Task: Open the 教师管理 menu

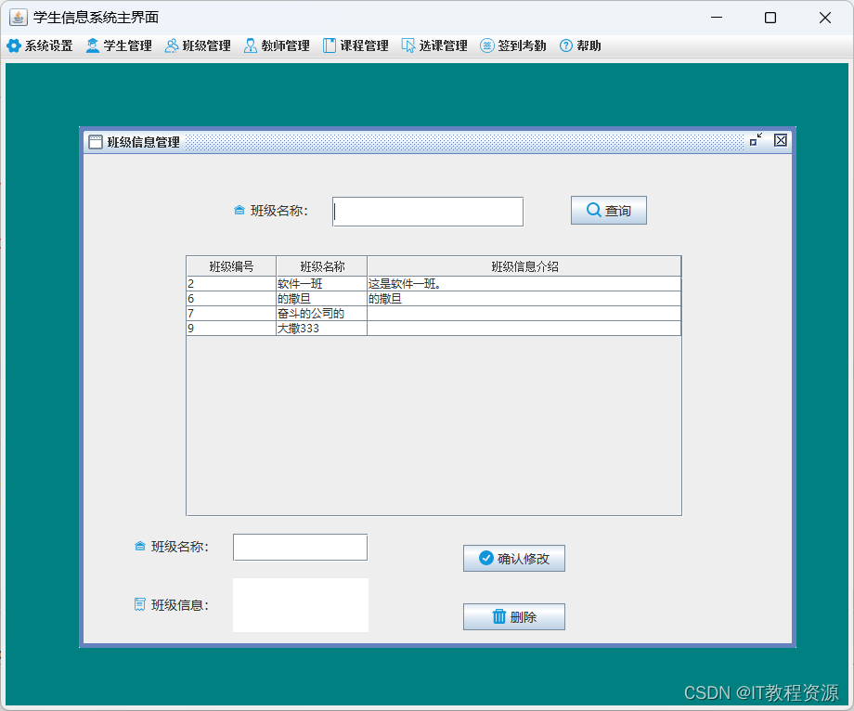Action: click(277, 45)
